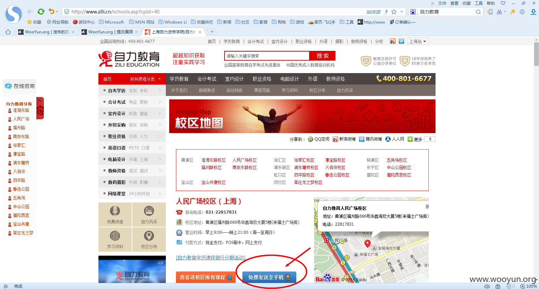Click the 校区地图 banner image
Image resolution: width=539 pixels, height=289 pixels.
click(302, 116)
